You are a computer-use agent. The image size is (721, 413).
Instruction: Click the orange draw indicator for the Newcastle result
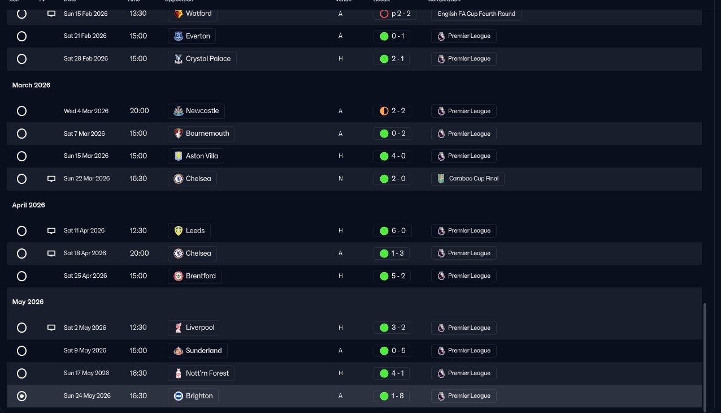(384, 111)
